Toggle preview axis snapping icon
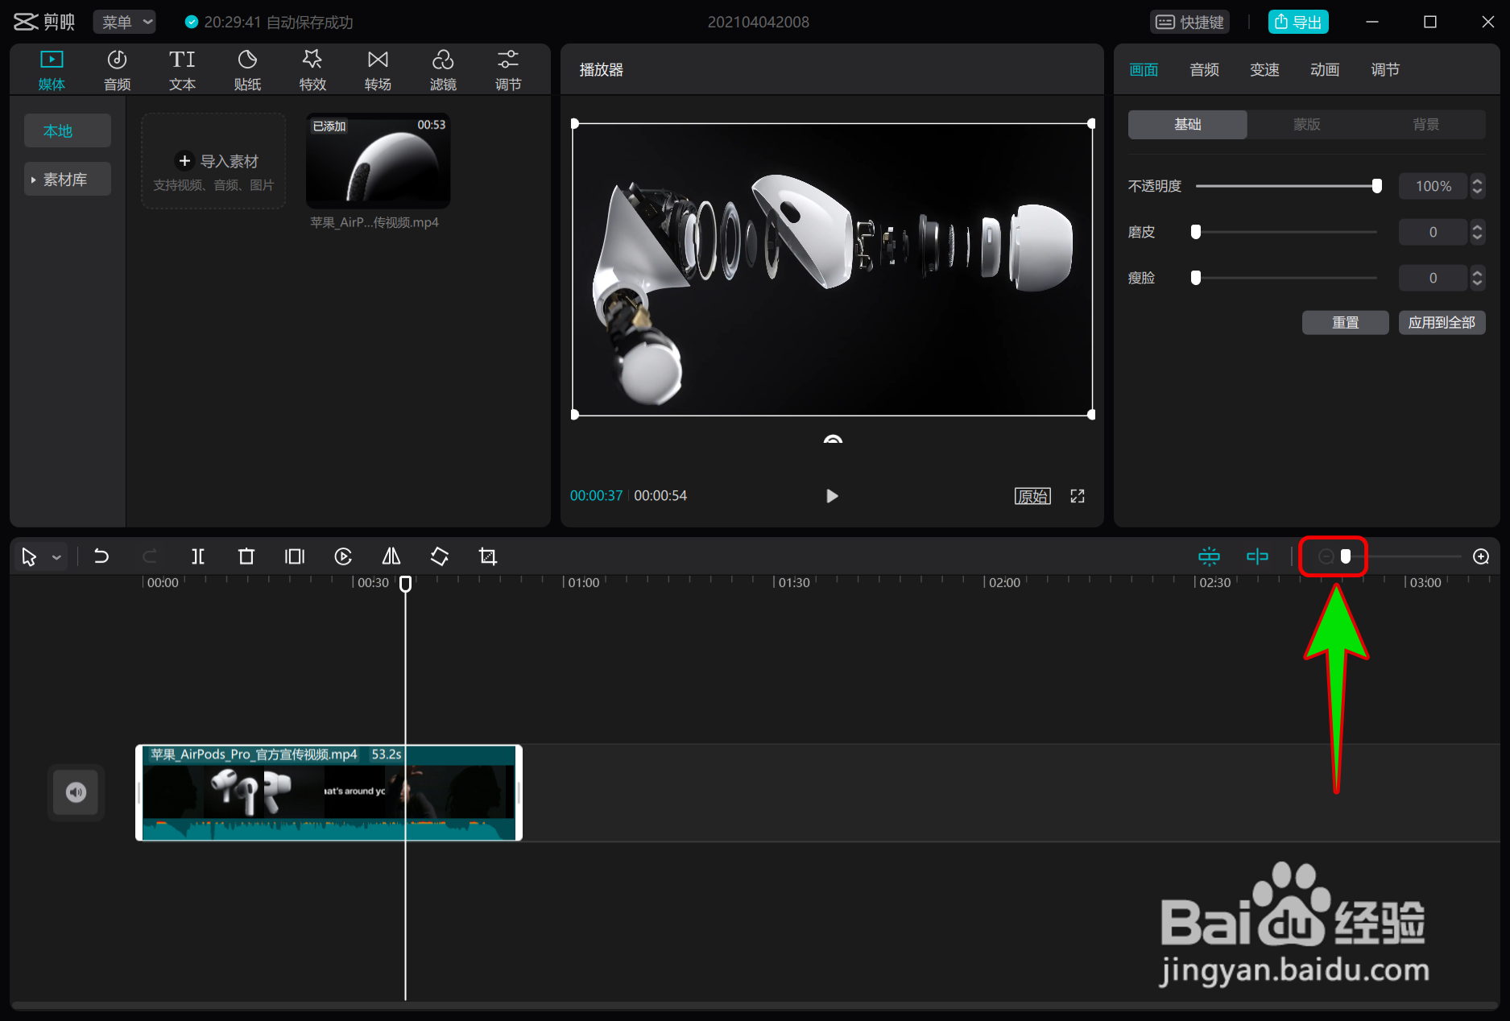This screenshot has width=1510, height=1021. tap(1257, 556)
